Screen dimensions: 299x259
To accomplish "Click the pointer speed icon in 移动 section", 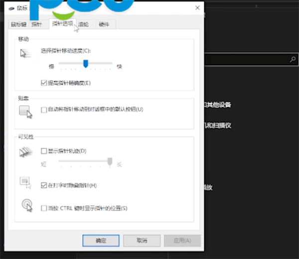I will coord(25,54).
